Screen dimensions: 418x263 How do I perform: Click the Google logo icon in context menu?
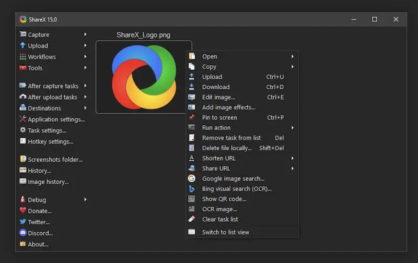192,178
